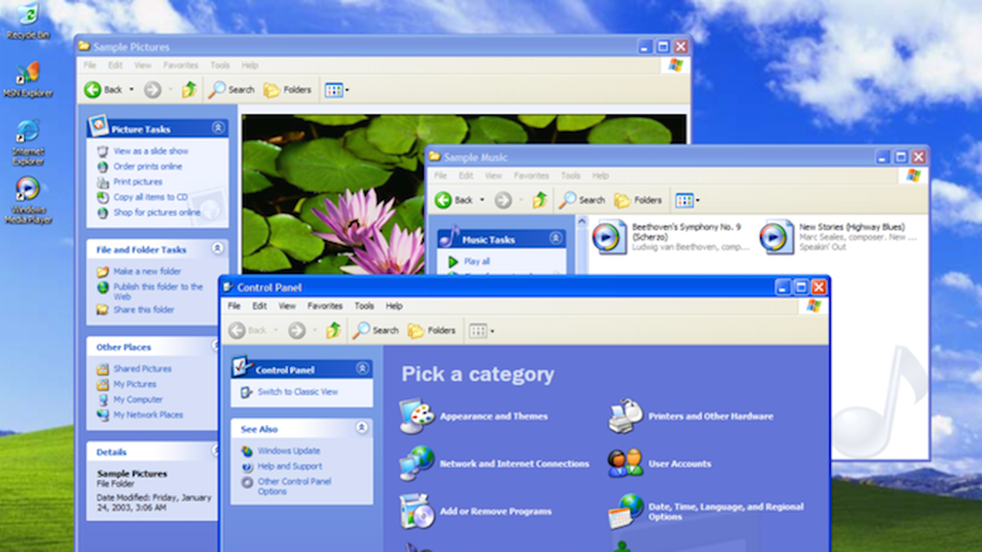
Task: Open View menu in Control Panel
Action: [286, 306]
